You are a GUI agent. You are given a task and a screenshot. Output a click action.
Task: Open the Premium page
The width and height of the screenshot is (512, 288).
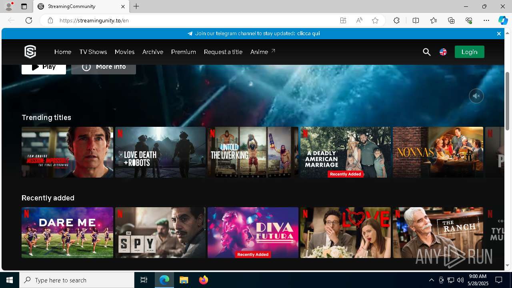coord(184,52)
